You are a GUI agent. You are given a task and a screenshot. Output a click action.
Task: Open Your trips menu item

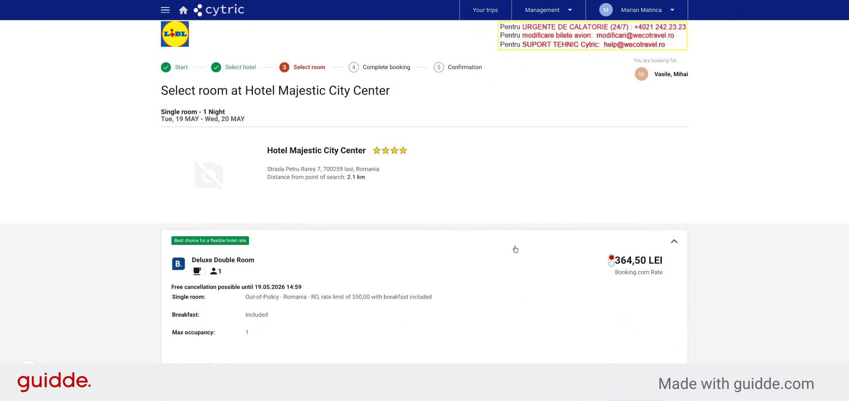[x=485, y=10]
